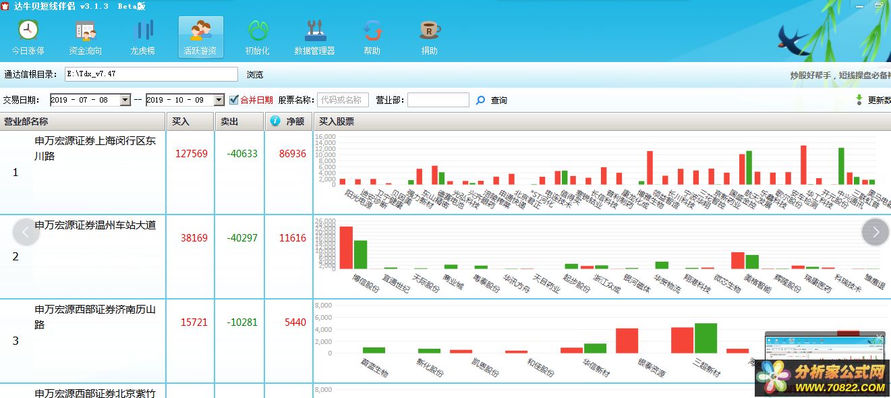Click the 交易日期 label
Image resolution: width=891 pixels, height=398 pixels.
(x=22, y=100)
